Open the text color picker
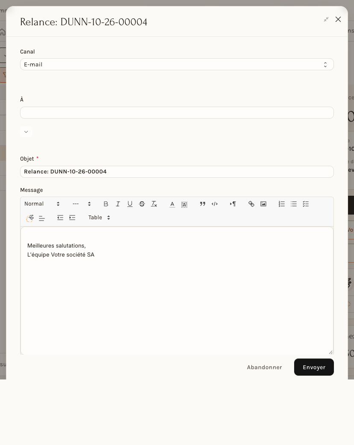This screenshot has height=445, width=354. pos(172,204)
